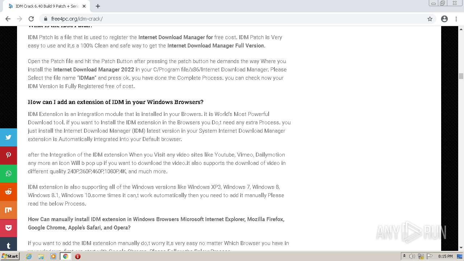Click the address bar URL
This screenshot has width=464, height=261.
(77, 19)
